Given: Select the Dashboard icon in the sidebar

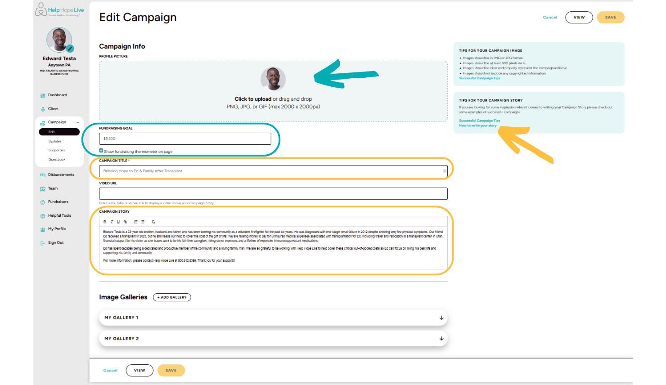Looking at the screenshot, I should [42, 95].
